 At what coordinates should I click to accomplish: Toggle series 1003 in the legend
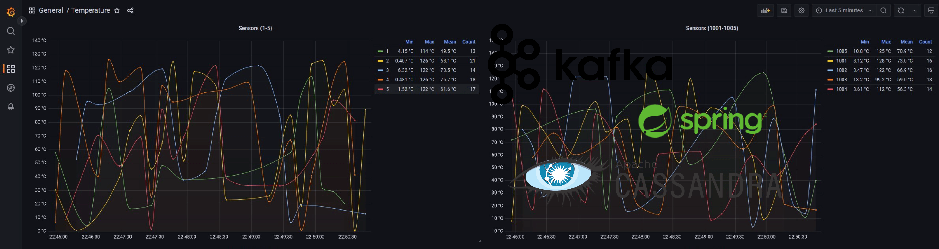tap(841, 80)
